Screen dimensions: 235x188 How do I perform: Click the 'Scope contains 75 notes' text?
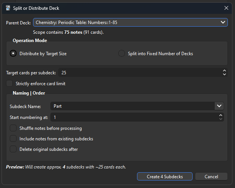click(x=68, y=32)
